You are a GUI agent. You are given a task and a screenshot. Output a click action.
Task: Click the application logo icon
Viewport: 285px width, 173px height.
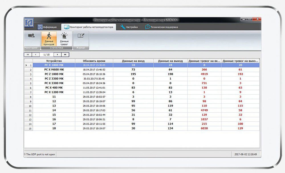click(x=29, y=23)
